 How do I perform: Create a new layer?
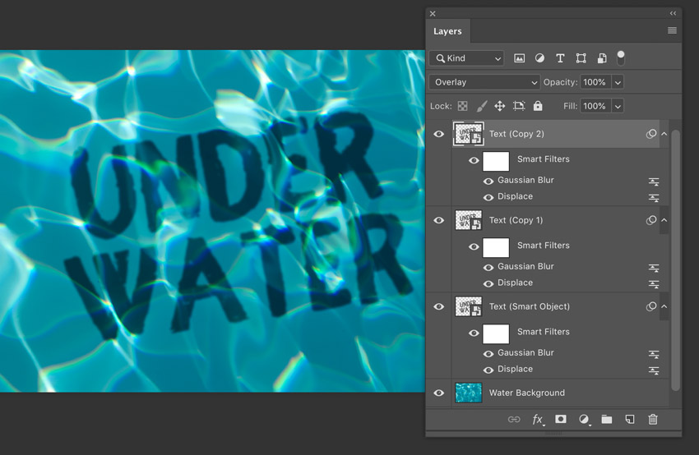[630, 420]
